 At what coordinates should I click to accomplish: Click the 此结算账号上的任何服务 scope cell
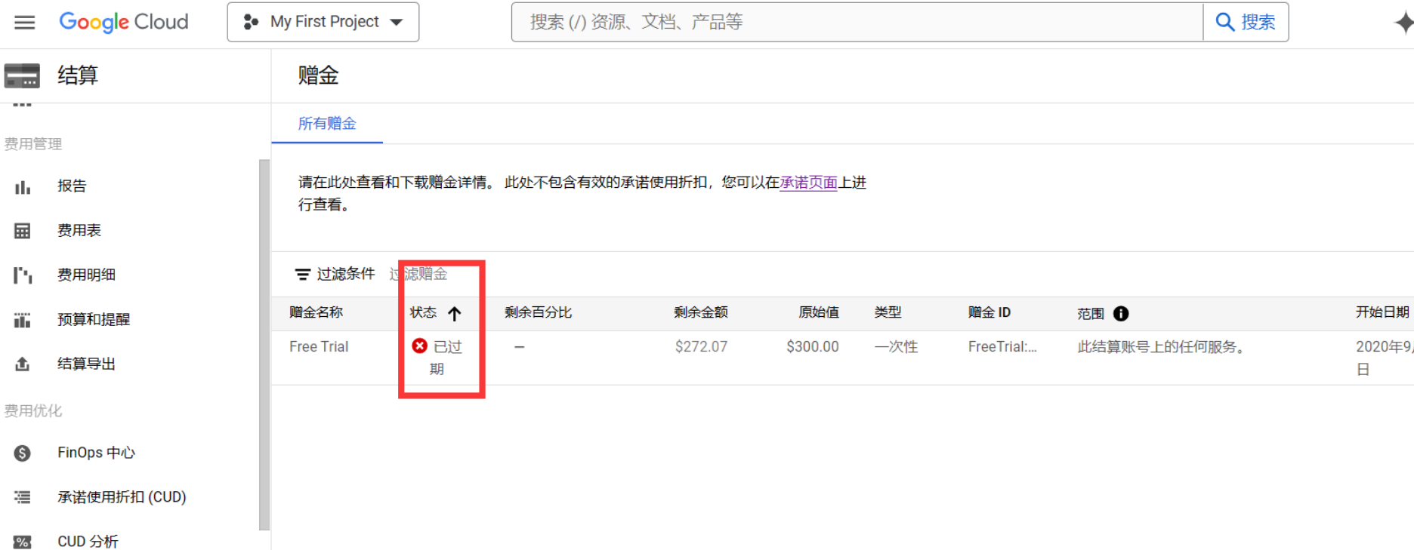click(x=1162, y=347)
